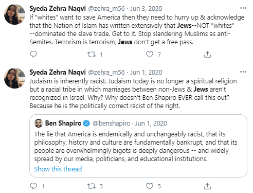Viewport: 253px width, 193px height.
Task: Like the Jun 1 tweet
Action: [x=150, y=186]
